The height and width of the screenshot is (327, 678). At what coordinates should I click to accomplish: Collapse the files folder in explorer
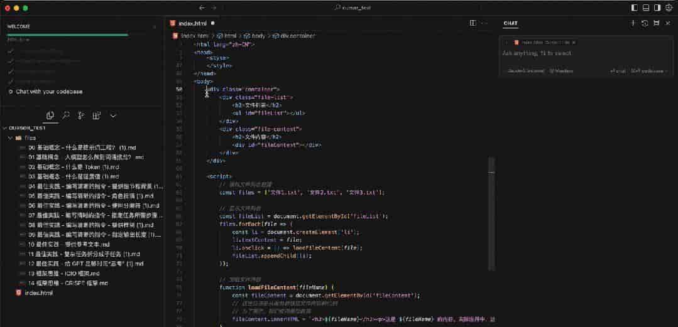click(x=11, y=137)
